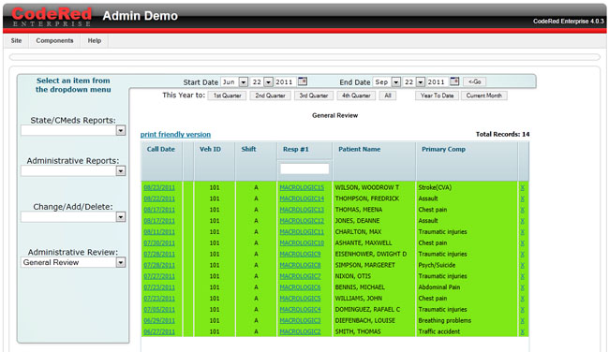Screen dimensions: 609x352
Task: Open the call dated 08/22/2011
Action: tap(159, 198)
